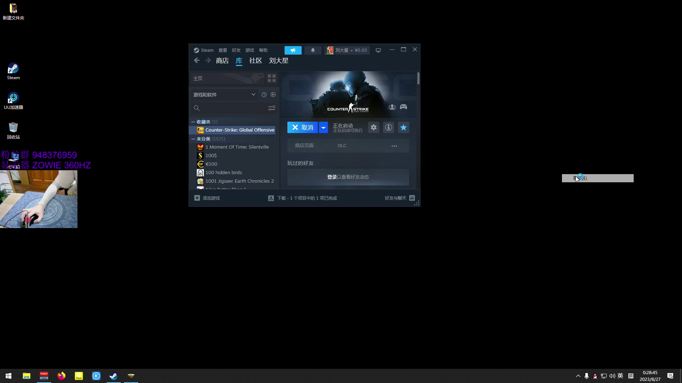The height and width of the screenshot is (383, 682).
Task: Open the launch options dropdown next to 取消
Action: point(323,127)
